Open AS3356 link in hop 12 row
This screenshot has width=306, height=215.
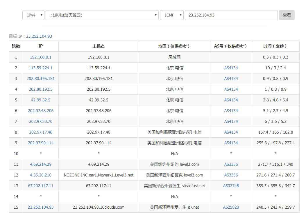click(231, 175)
